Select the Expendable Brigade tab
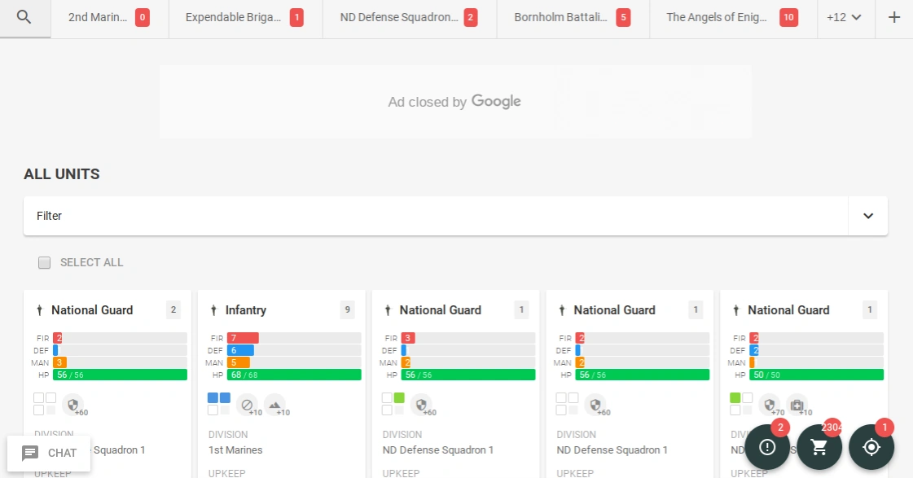913x478 pixels. tap(244, 18)
